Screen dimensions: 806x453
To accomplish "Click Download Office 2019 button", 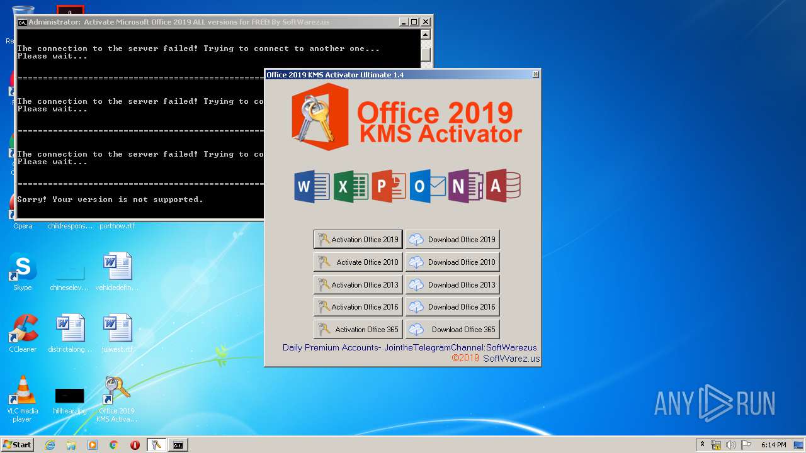I will click(x=452, y=239).
